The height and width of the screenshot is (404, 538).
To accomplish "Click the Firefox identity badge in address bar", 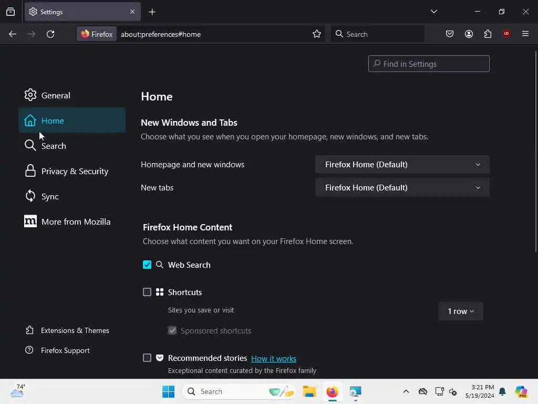I will pos(97,34).
